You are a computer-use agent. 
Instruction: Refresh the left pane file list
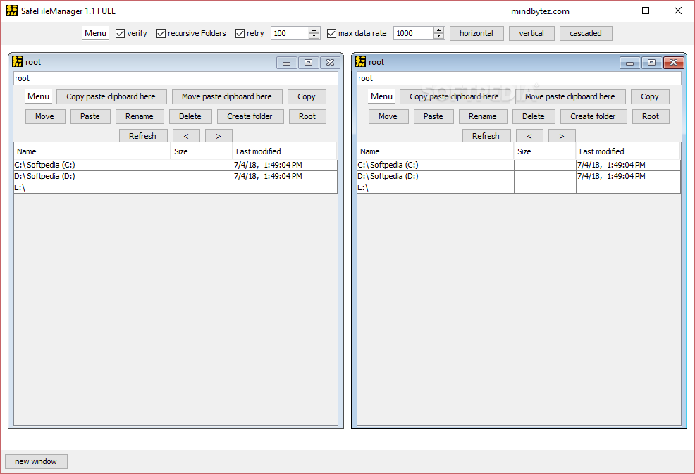tap(143, 135)
